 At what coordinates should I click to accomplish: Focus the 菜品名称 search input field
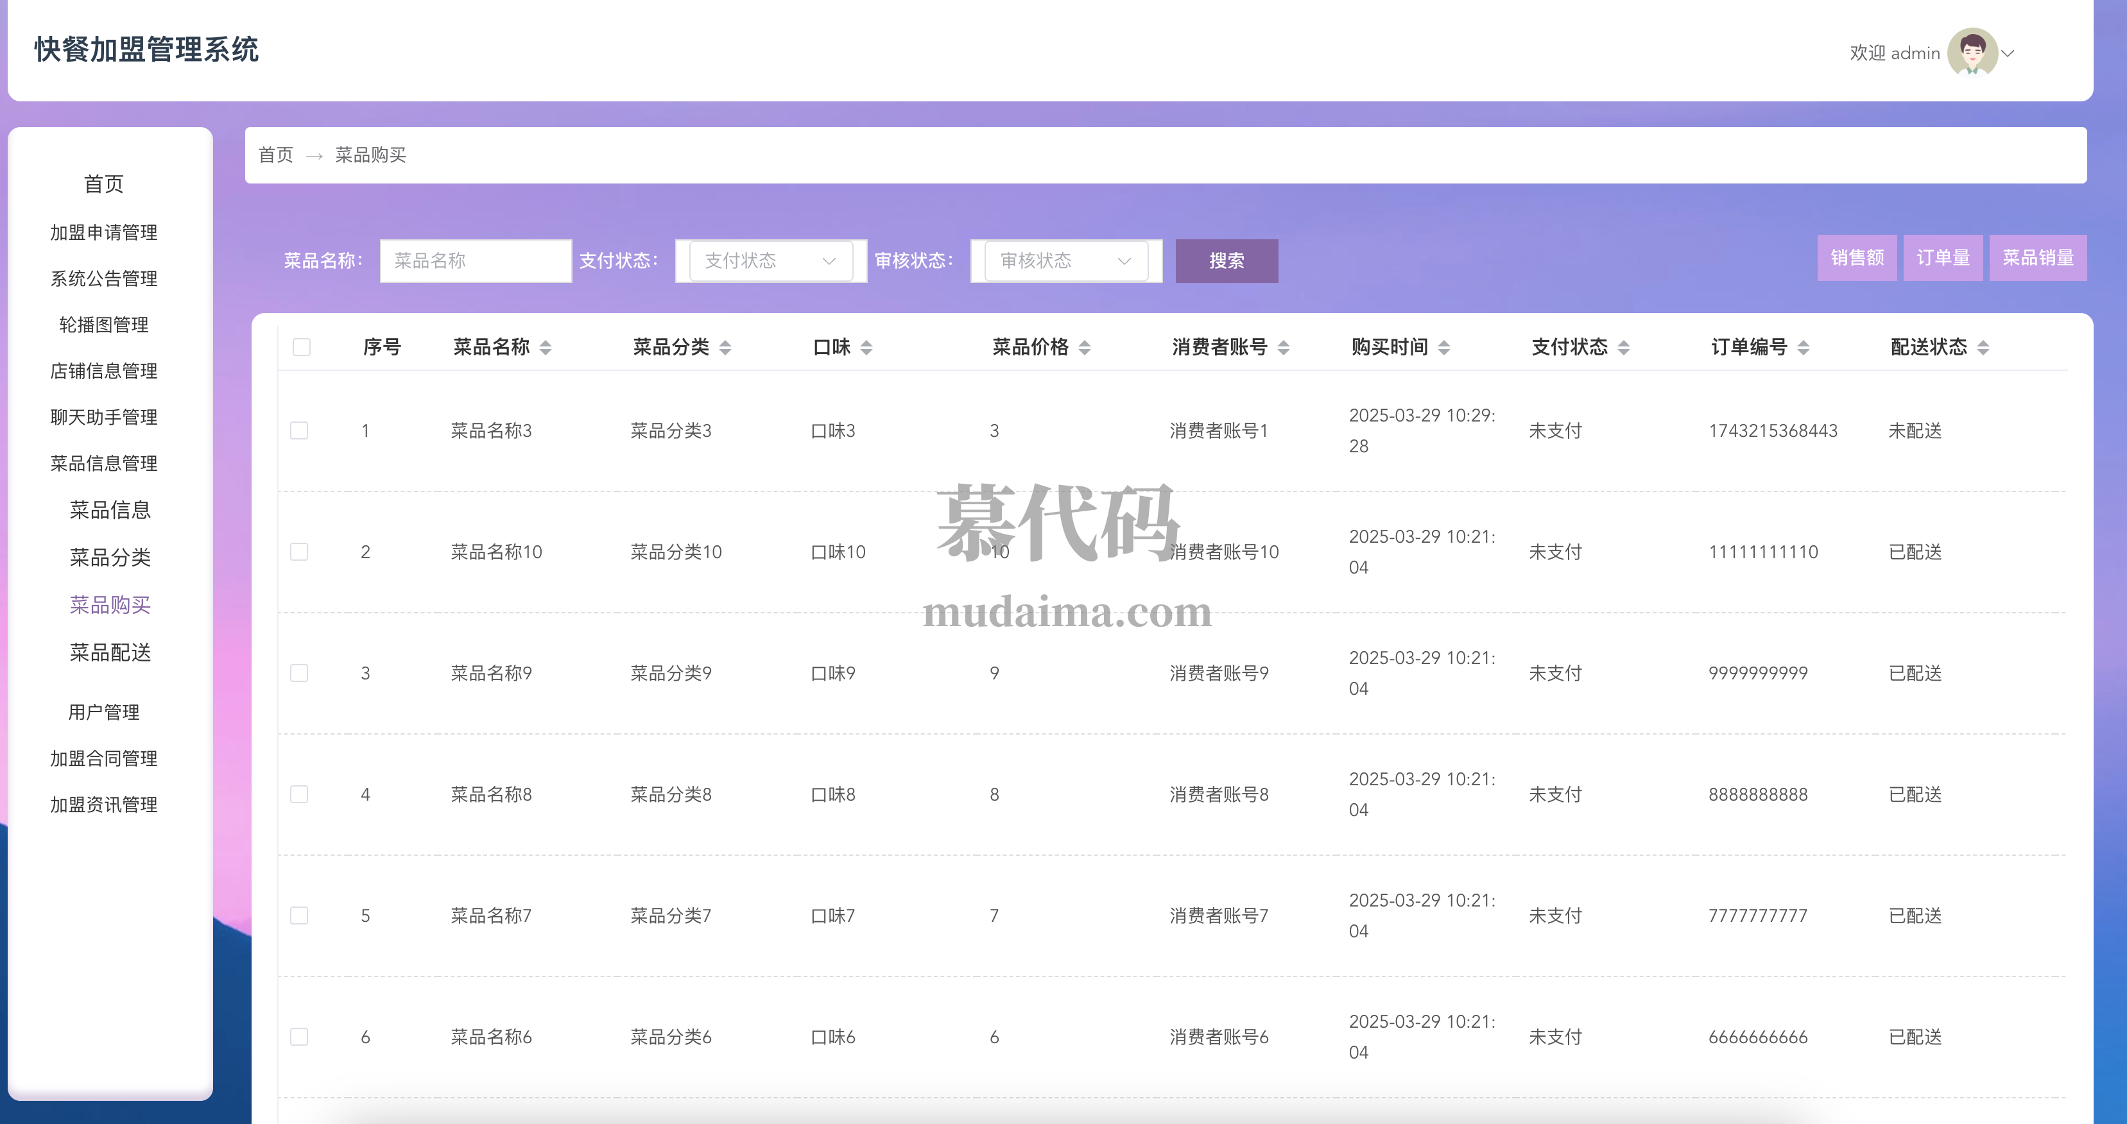point(476,260)
